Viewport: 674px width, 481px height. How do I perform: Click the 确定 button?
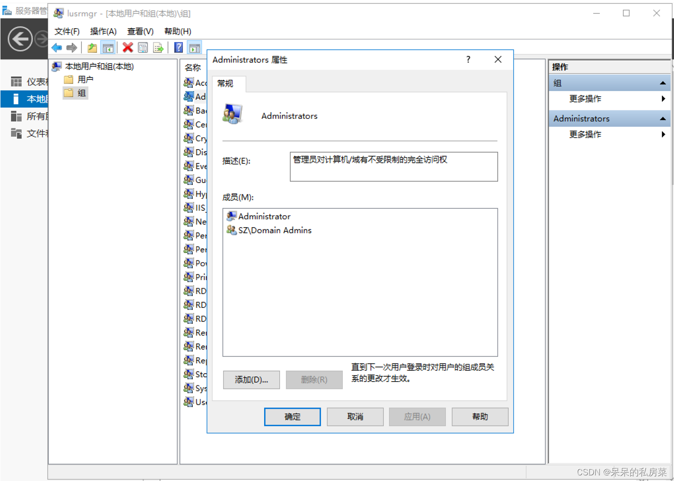click(x=292, y=417)
